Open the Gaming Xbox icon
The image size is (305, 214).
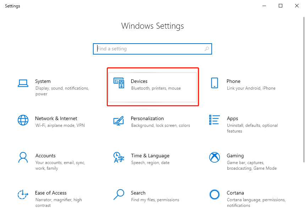(215, 157)
